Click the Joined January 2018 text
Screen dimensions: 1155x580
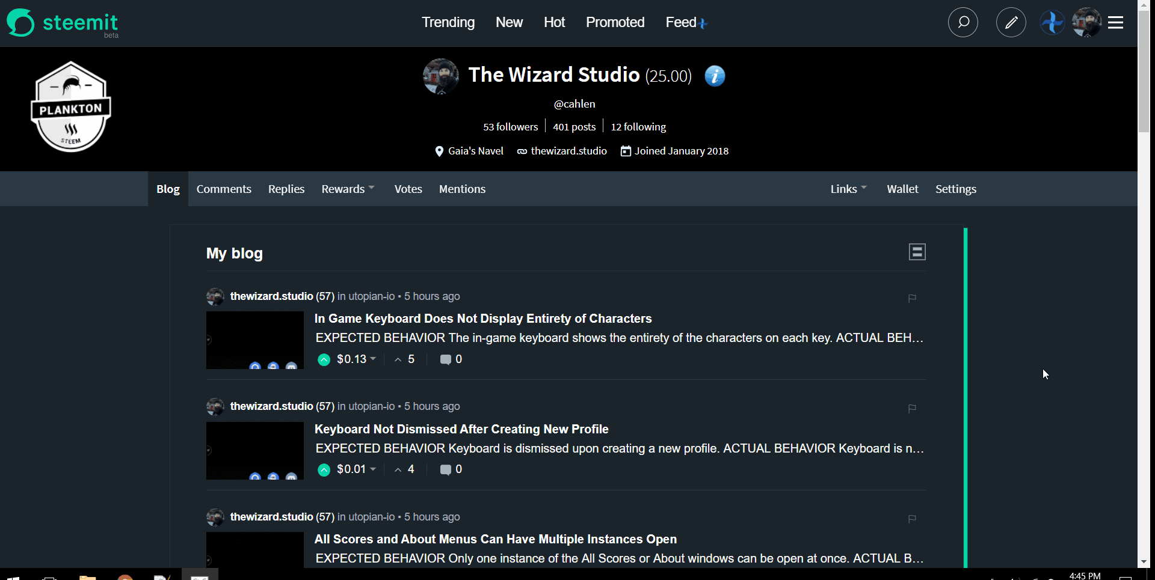[x=682, y=151]
